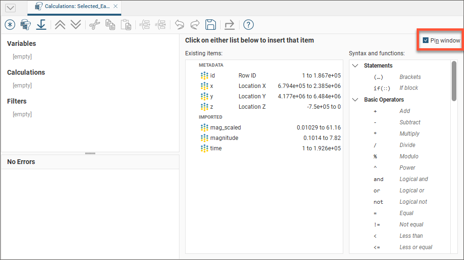The image size is (464, 260).
Task: Insert the mag_scaled item
Action: coord(225,128)
